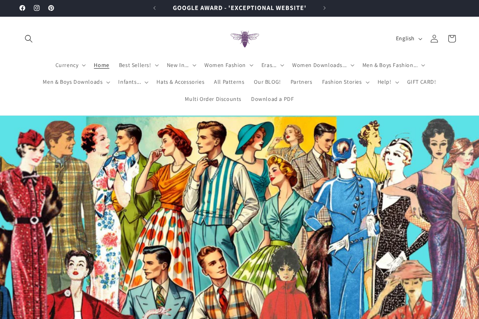The height and width of the screenshot is (319, 479).
Task: Open the Best Sellers! navigation item
Action: click(x=138, y=65)
